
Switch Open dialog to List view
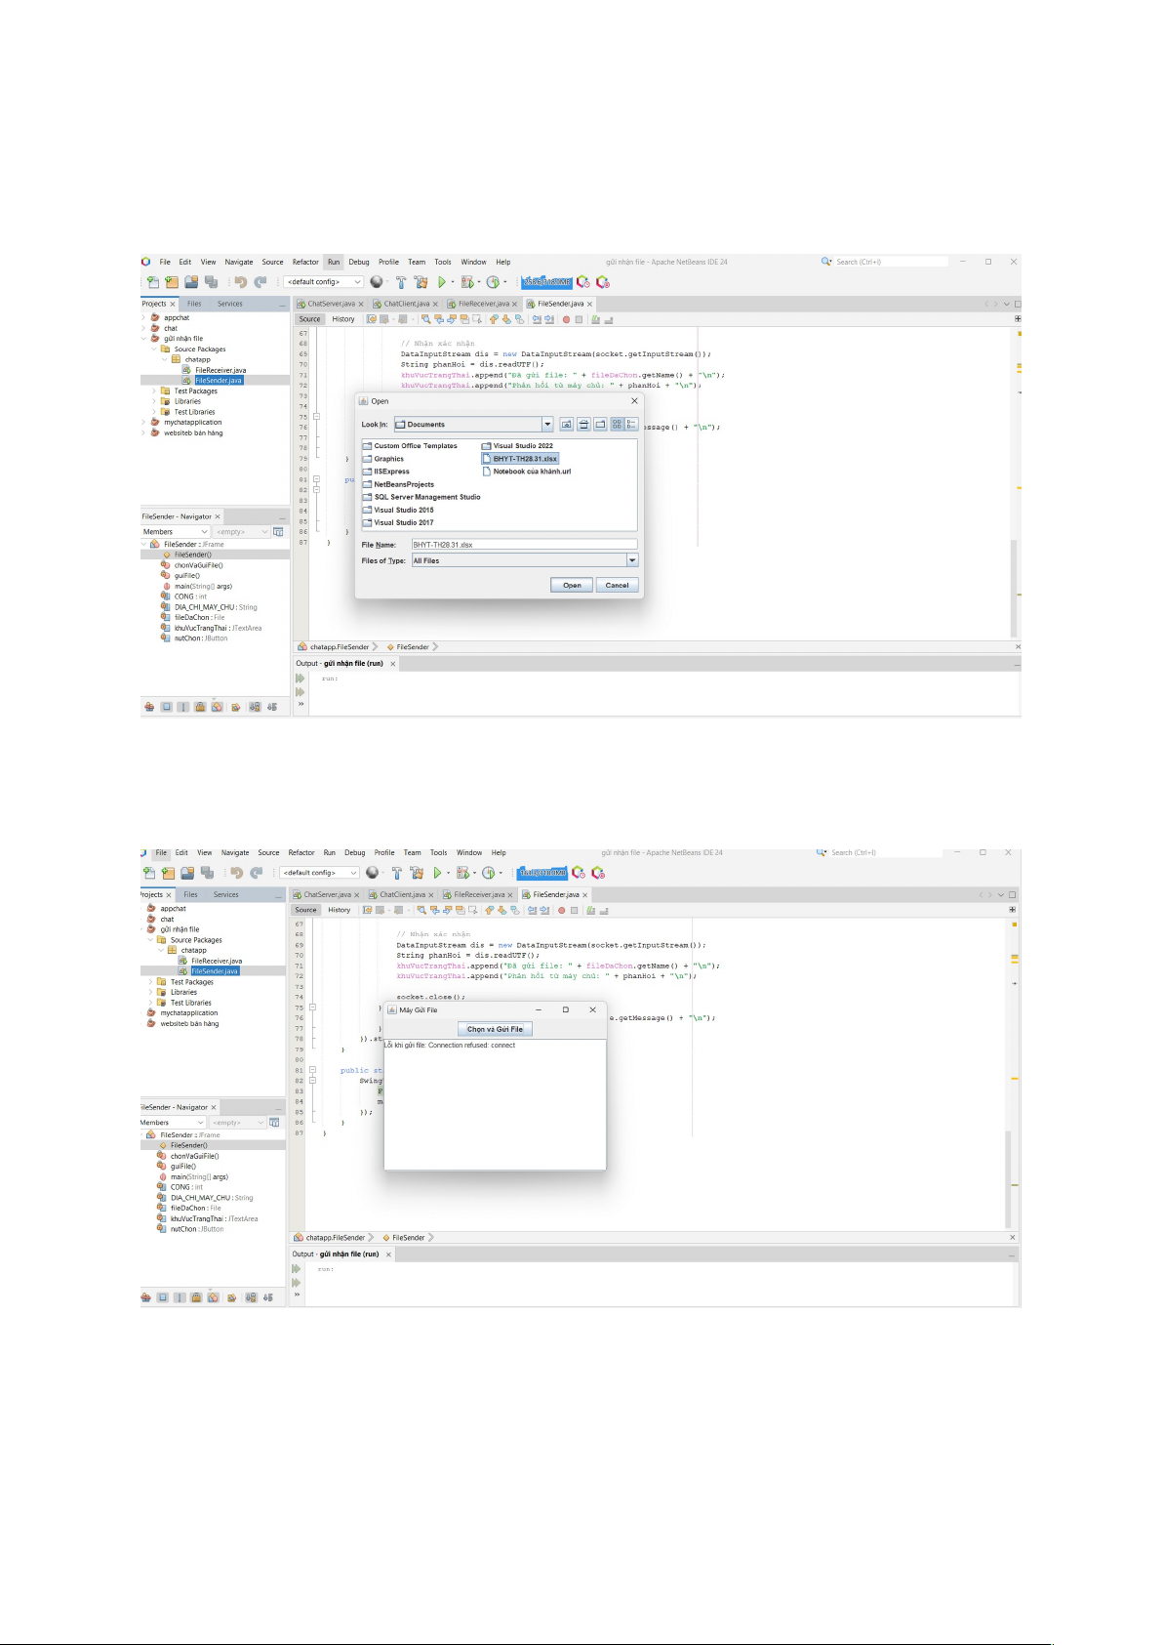[x=617, y=425]
